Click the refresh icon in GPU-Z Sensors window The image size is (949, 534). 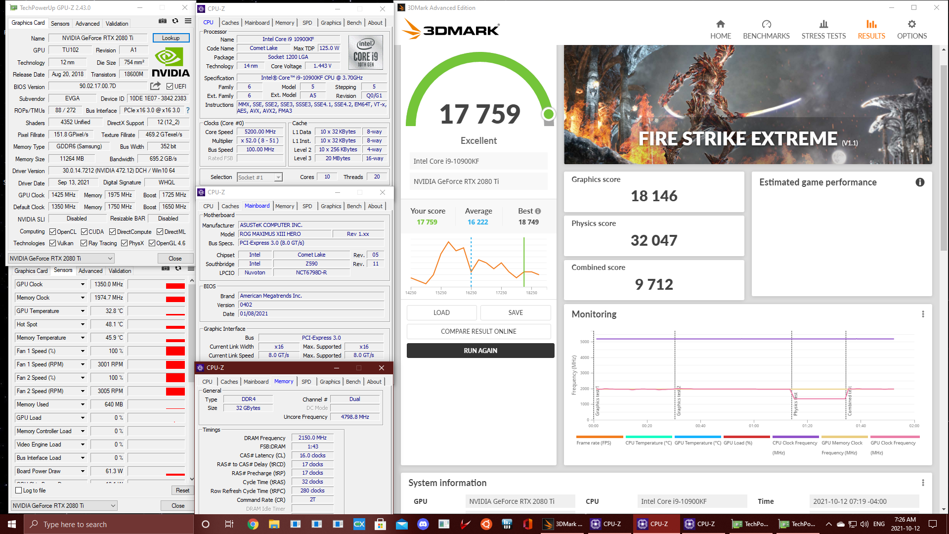178,268
